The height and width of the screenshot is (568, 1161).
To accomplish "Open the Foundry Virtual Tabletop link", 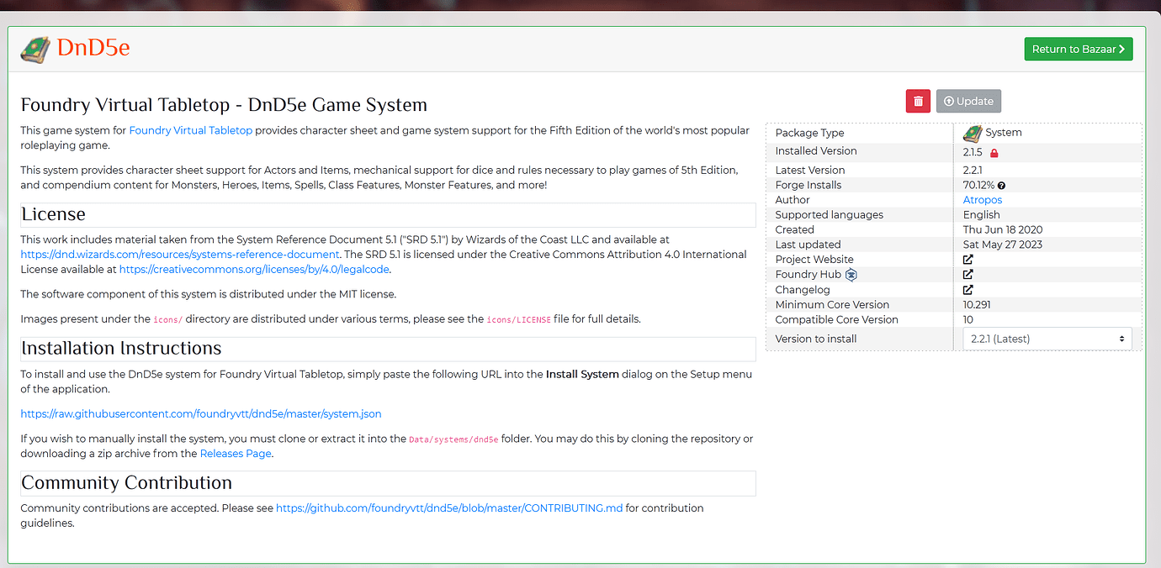I will point(191,130).
